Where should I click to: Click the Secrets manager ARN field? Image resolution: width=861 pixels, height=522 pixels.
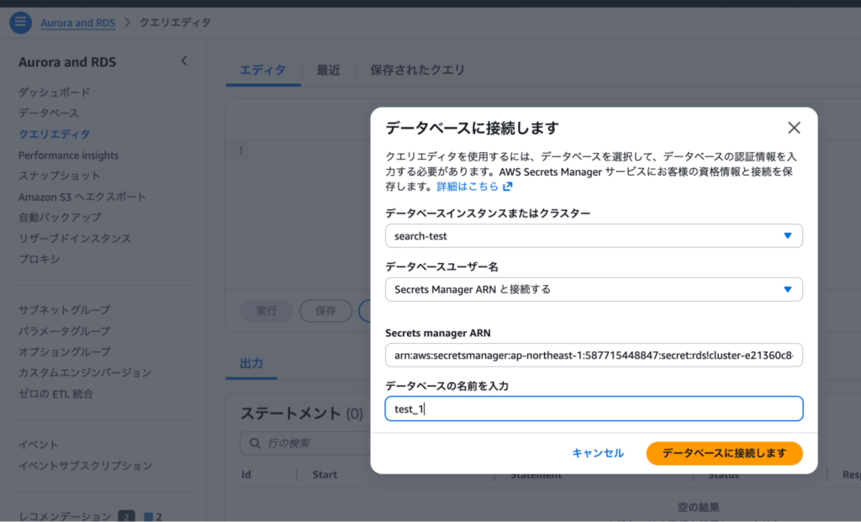click(x=594, y=356)
